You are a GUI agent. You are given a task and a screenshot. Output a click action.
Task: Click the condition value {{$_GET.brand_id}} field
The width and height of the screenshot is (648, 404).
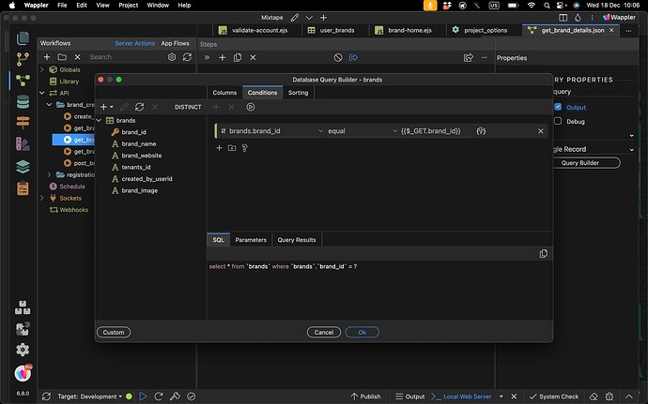click(x=431, y=131)
